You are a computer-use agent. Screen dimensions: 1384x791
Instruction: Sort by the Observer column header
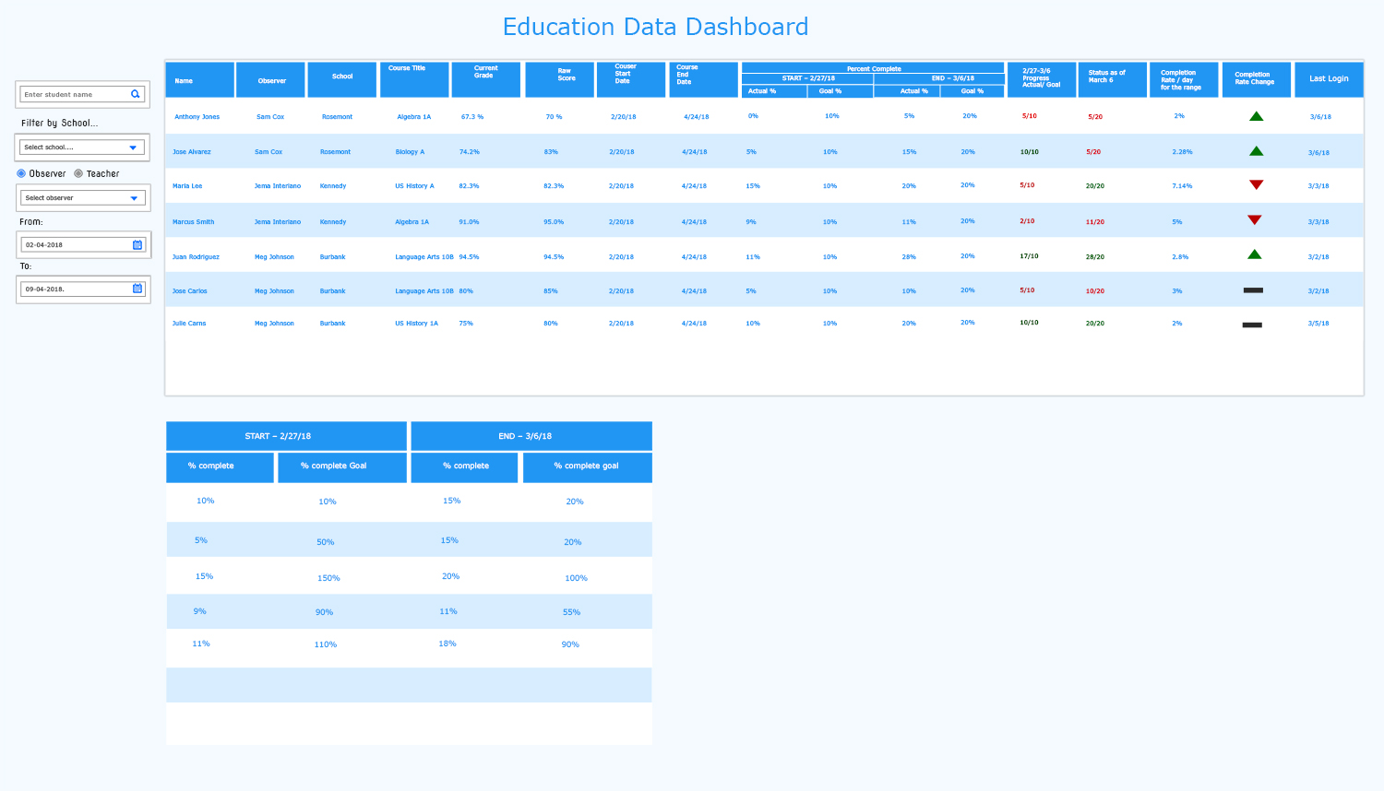point(270,79)
